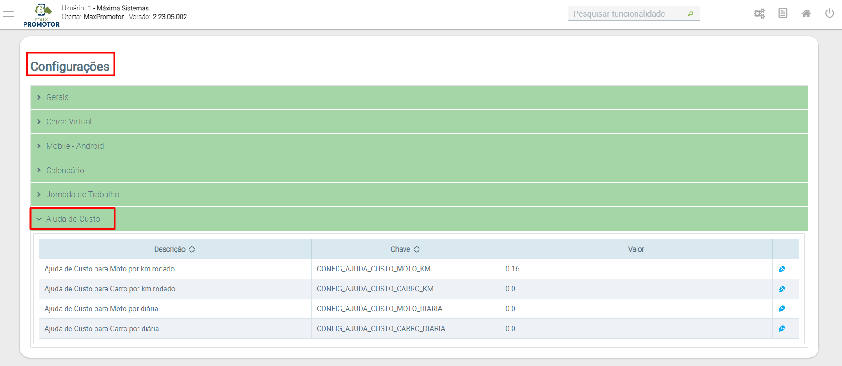This screenshot has height=366, width=842.
Task: Click the MaxPromotor logo
Action: [x=42, y=15]
